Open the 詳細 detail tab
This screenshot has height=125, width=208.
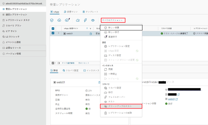[54, 70]
